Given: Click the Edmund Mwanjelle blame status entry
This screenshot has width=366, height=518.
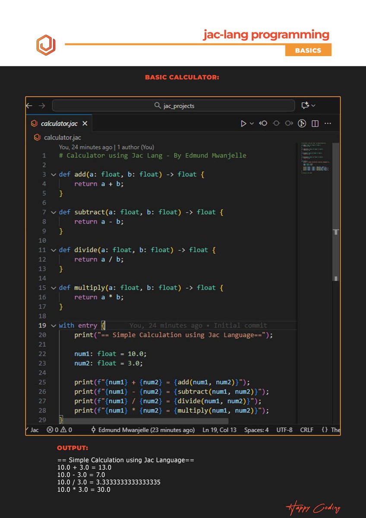Looking at the screenshot, I should coord(142,430).
